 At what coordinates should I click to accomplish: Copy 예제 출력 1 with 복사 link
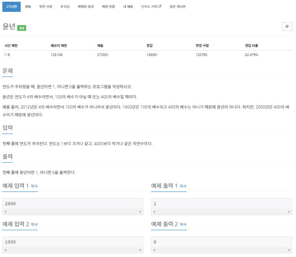tap(183, 186)
